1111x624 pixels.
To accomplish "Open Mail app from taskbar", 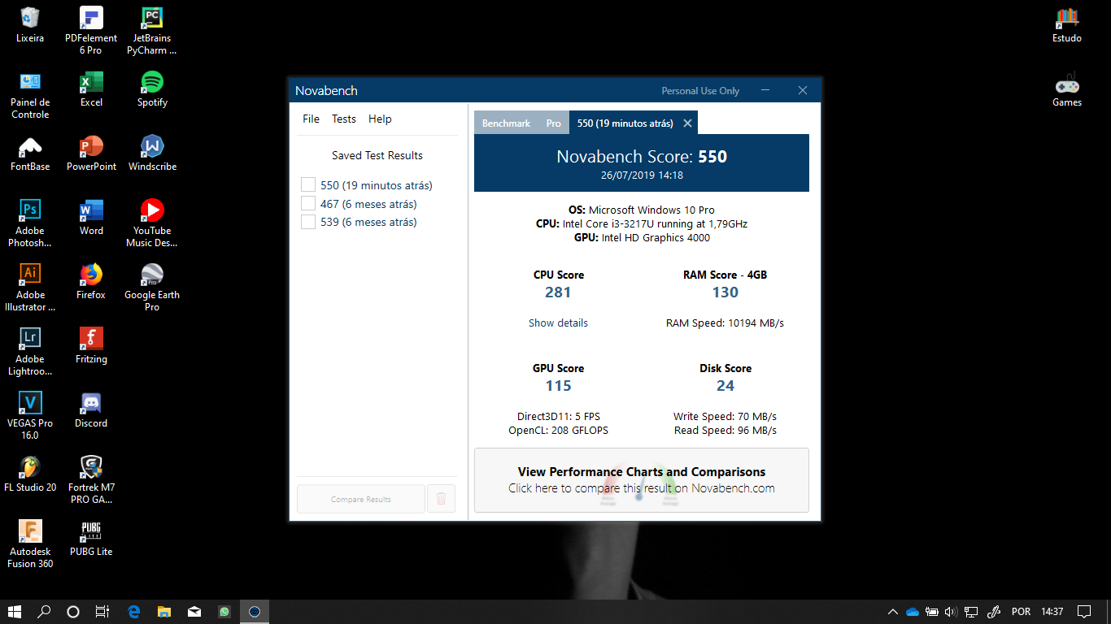I will coord(194,612).
